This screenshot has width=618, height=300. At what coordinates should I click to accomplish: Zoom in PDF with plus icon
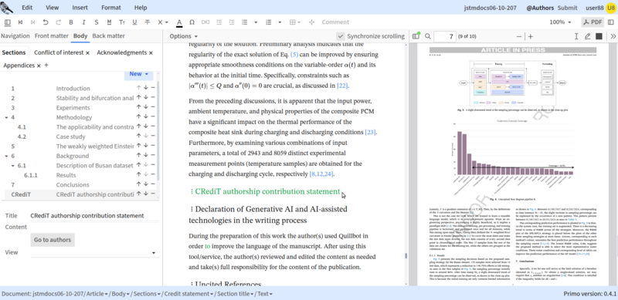pyautogui.click(x=531, y=36)
